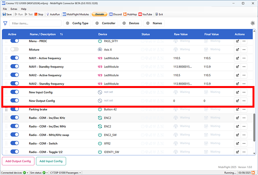Select the Radio - COM - Inc/Dec MHz row name

(x=47, y=126)
